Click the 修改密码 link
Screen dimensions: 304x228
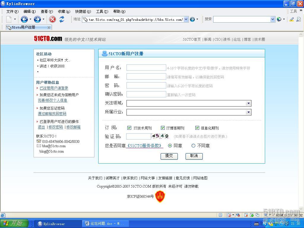(x=56, y=127)
